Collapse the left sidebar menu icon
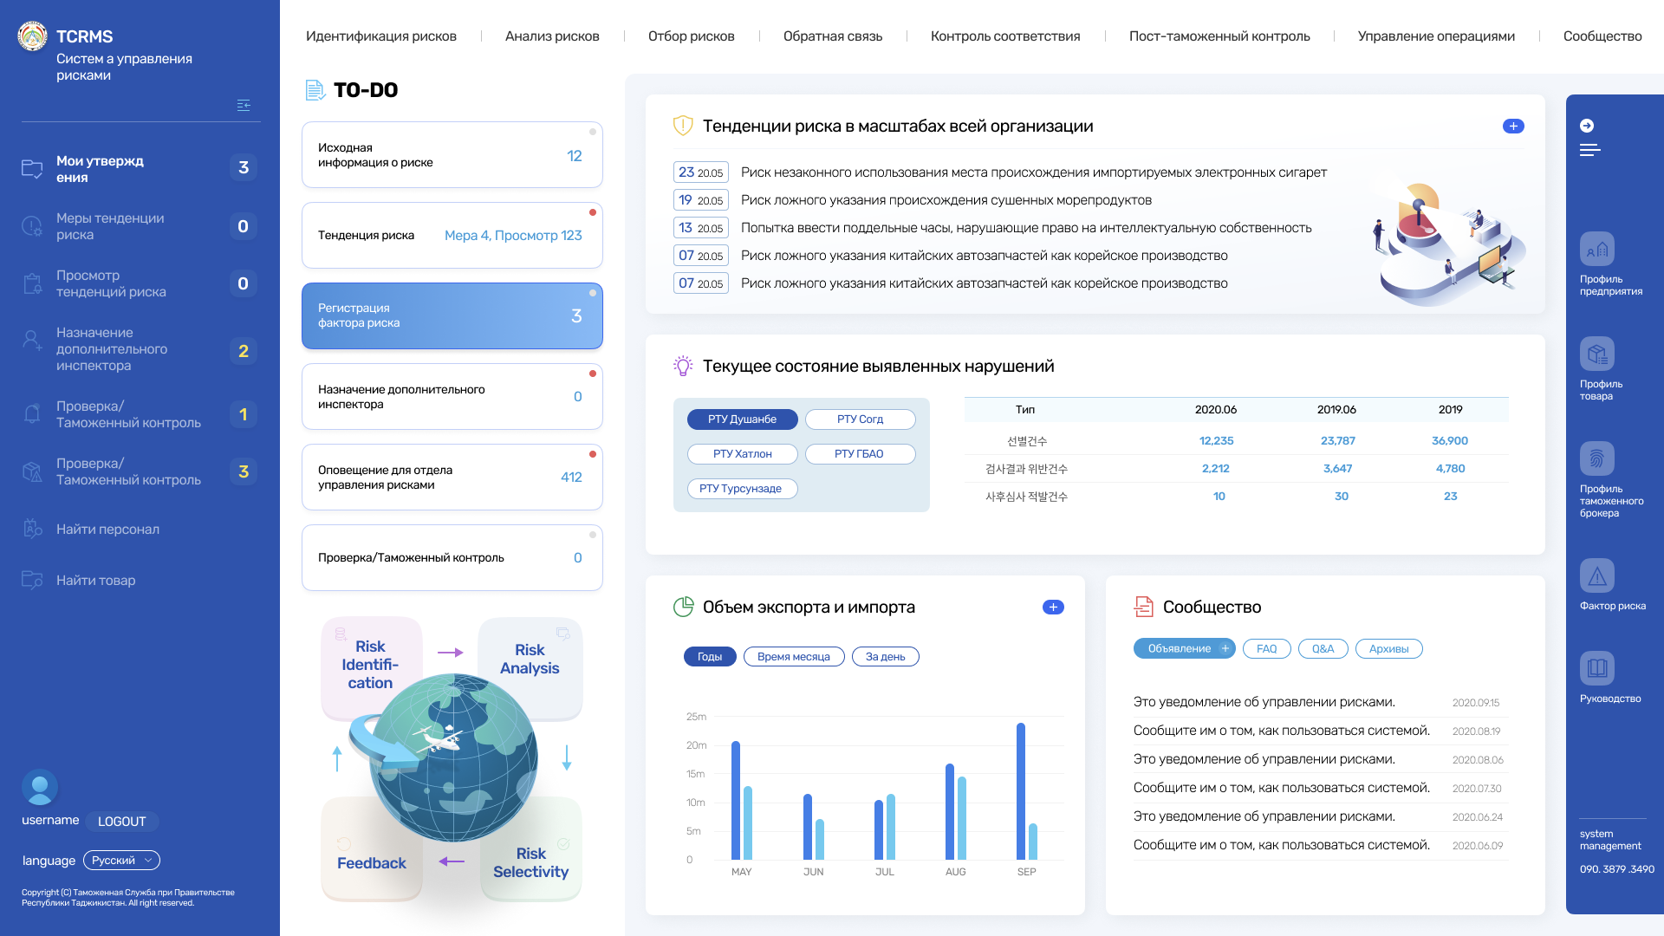1664x936 pixels. (x=244, y=105)
